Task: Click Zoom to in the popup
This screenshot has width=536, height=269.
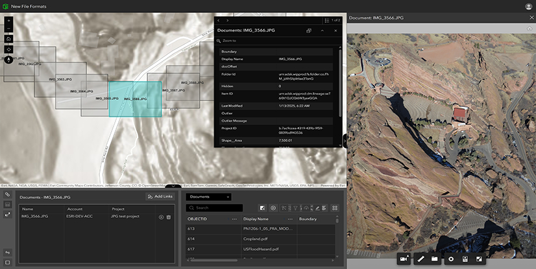Action: (228, 40)
